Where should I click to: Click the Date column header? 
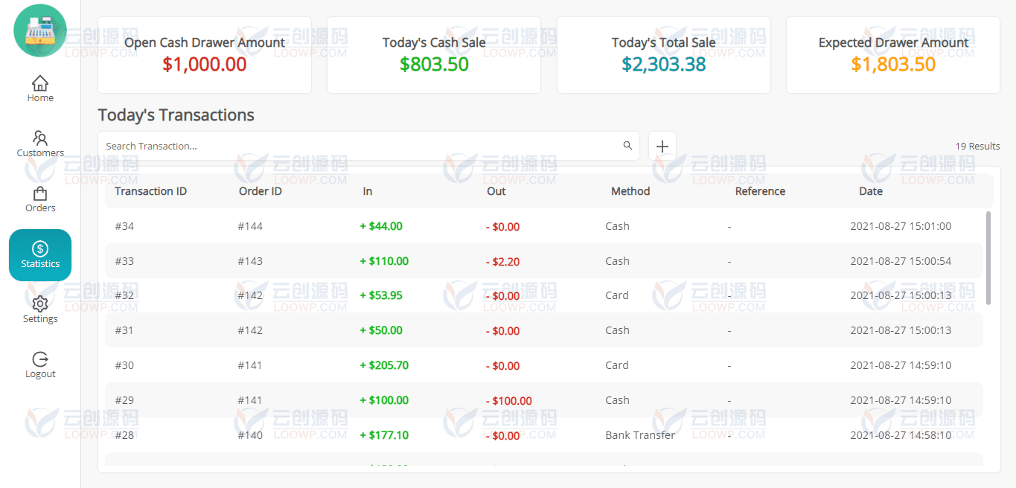[x=871, y=191]
